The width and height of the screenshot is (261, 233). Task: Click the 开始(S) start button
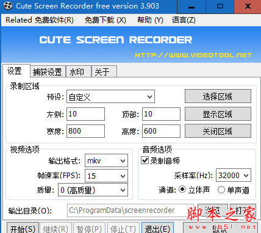coord(23,228)
